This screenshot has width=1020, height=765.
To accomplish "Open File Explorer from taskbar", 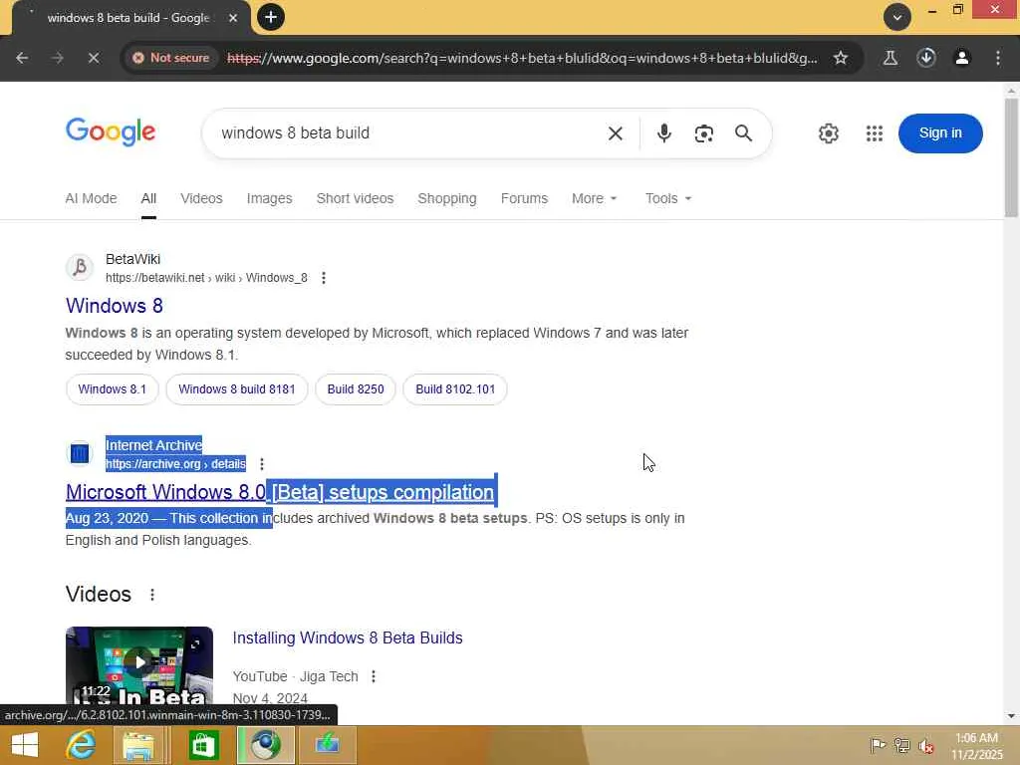I will [x=138, y=745].
